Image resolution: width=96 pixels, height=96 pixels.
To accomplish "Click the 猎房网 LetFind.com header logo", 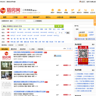I will coord(10,11).
